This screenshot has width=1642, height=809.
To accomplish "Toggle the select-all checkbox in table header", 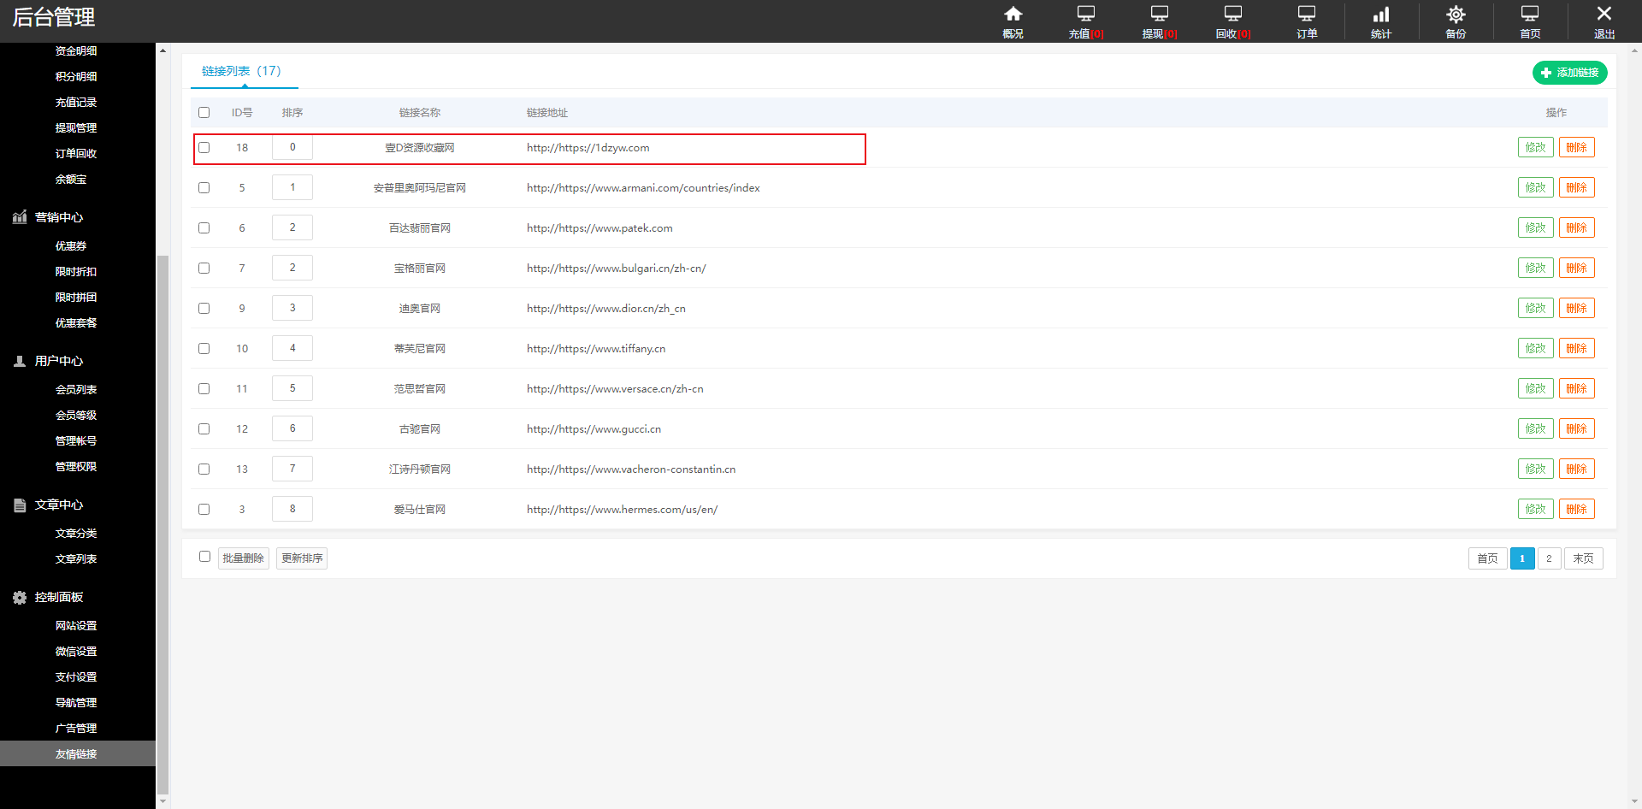I will (204, 113).
